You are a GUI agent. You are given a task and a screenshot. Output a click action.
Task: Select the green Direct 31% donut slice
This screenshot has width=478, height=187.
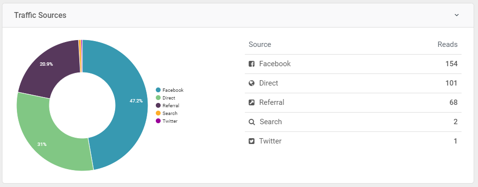pos(46,140)
